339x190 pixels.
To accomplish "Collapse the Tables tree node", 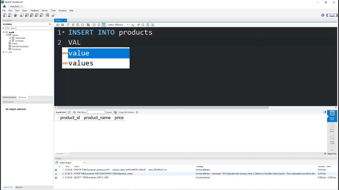I will tap(7, 35).
